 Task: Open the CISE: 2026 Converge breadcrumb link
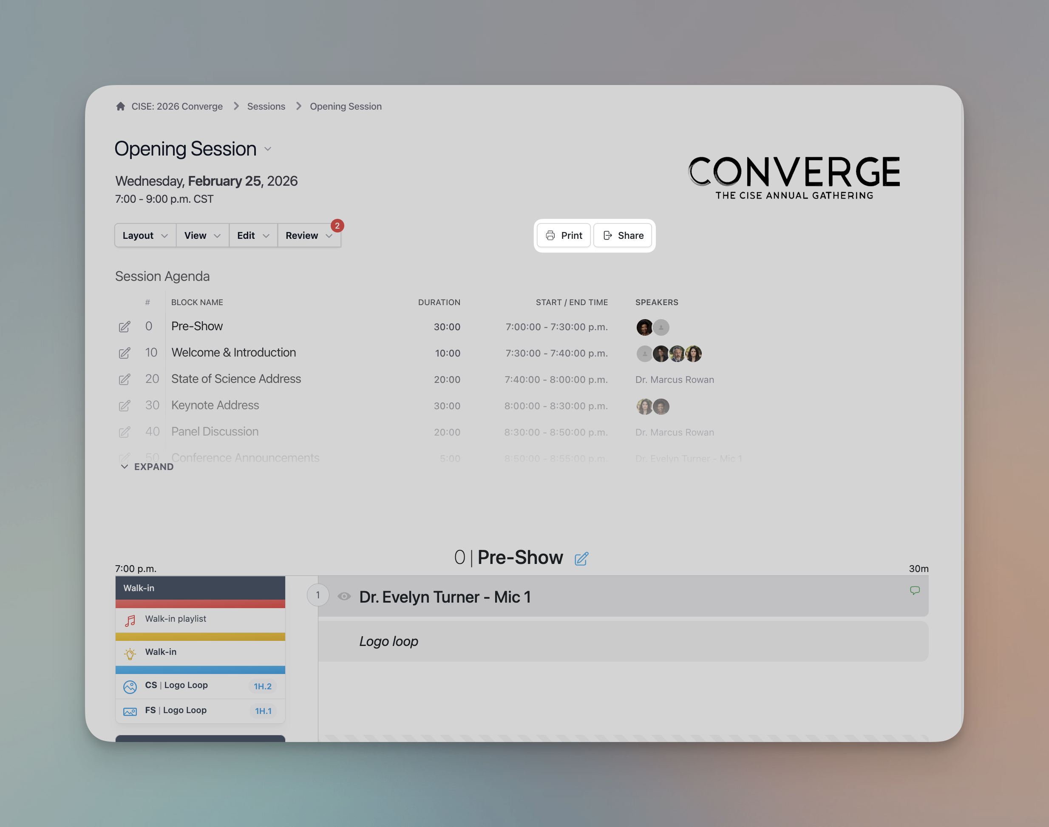click(x=177, y=106)
